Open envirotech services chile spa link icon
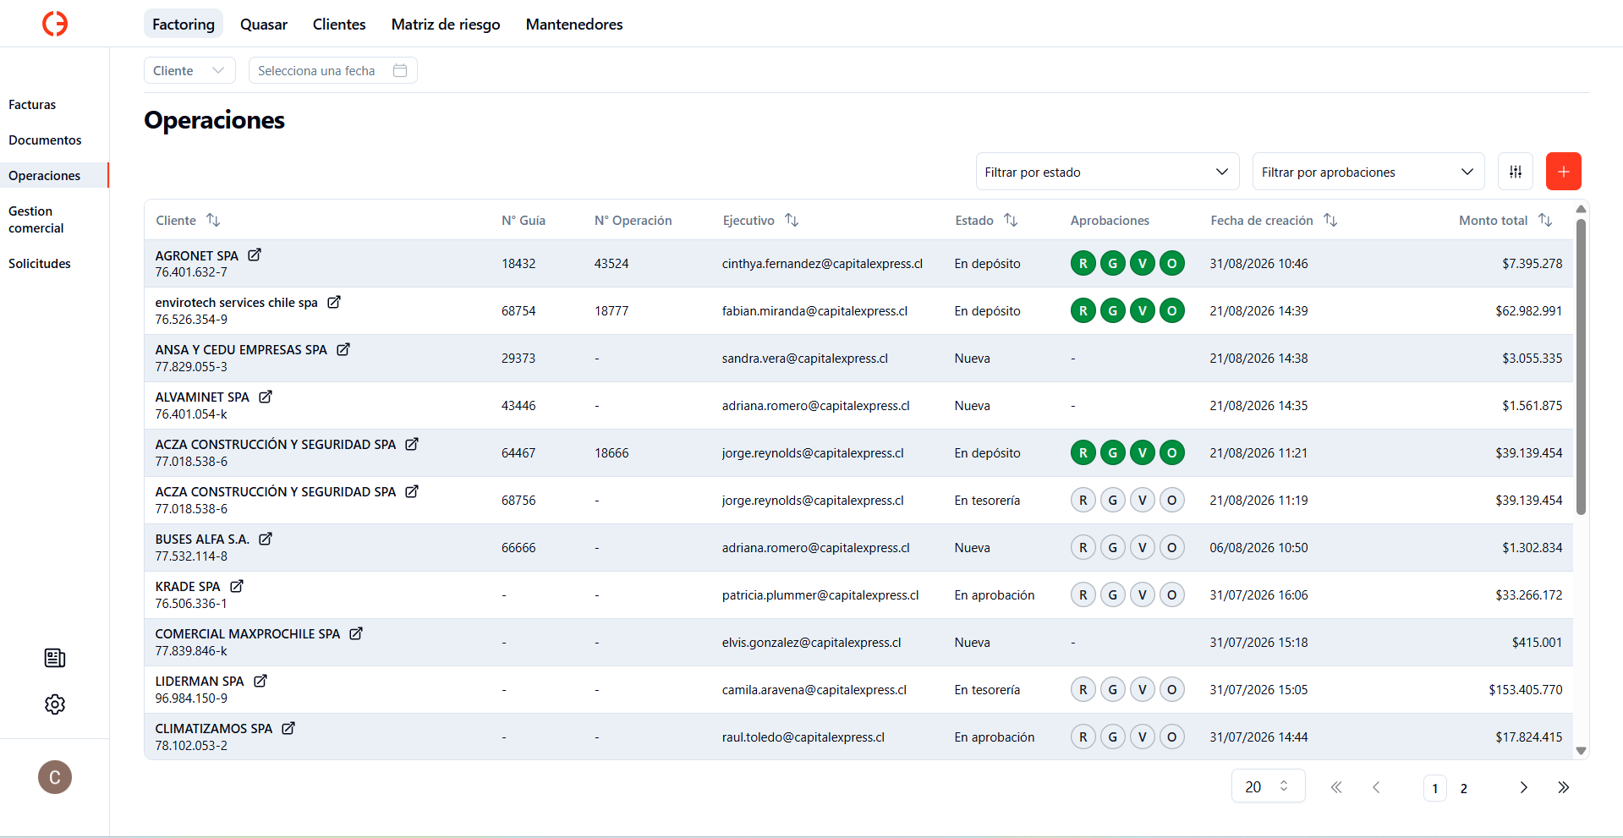The image size is (1623, 838). (334, 302)
